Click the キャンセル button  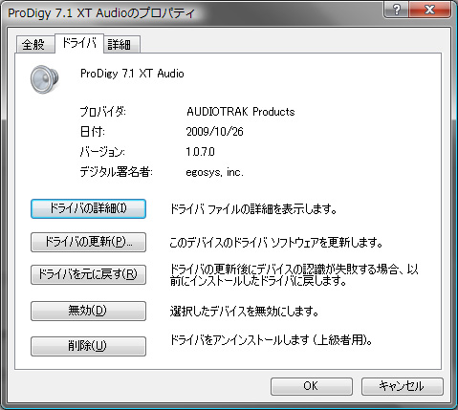coord(403,386)
